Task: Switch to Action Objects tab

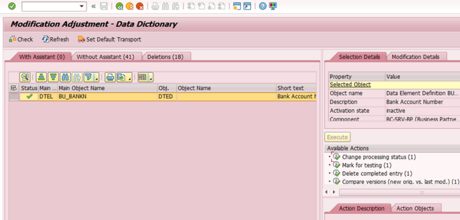Action: pos(415,209)
